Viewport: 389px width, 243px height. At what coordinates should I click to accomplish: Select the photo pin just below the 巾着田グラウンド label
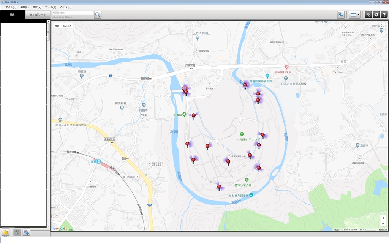[258, 145]
